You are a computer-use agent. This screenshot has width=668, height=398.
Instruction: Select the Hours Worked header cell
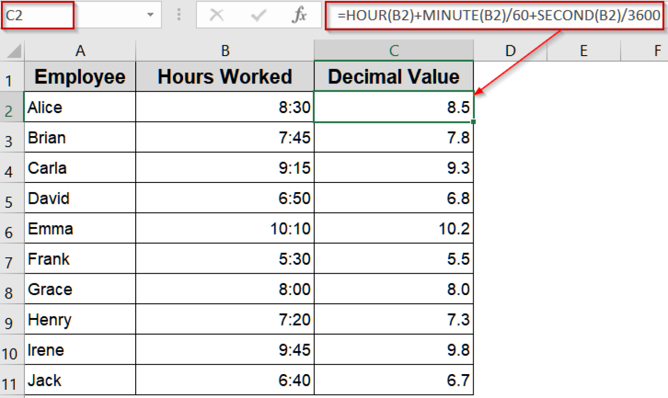[x=225, y=76]
